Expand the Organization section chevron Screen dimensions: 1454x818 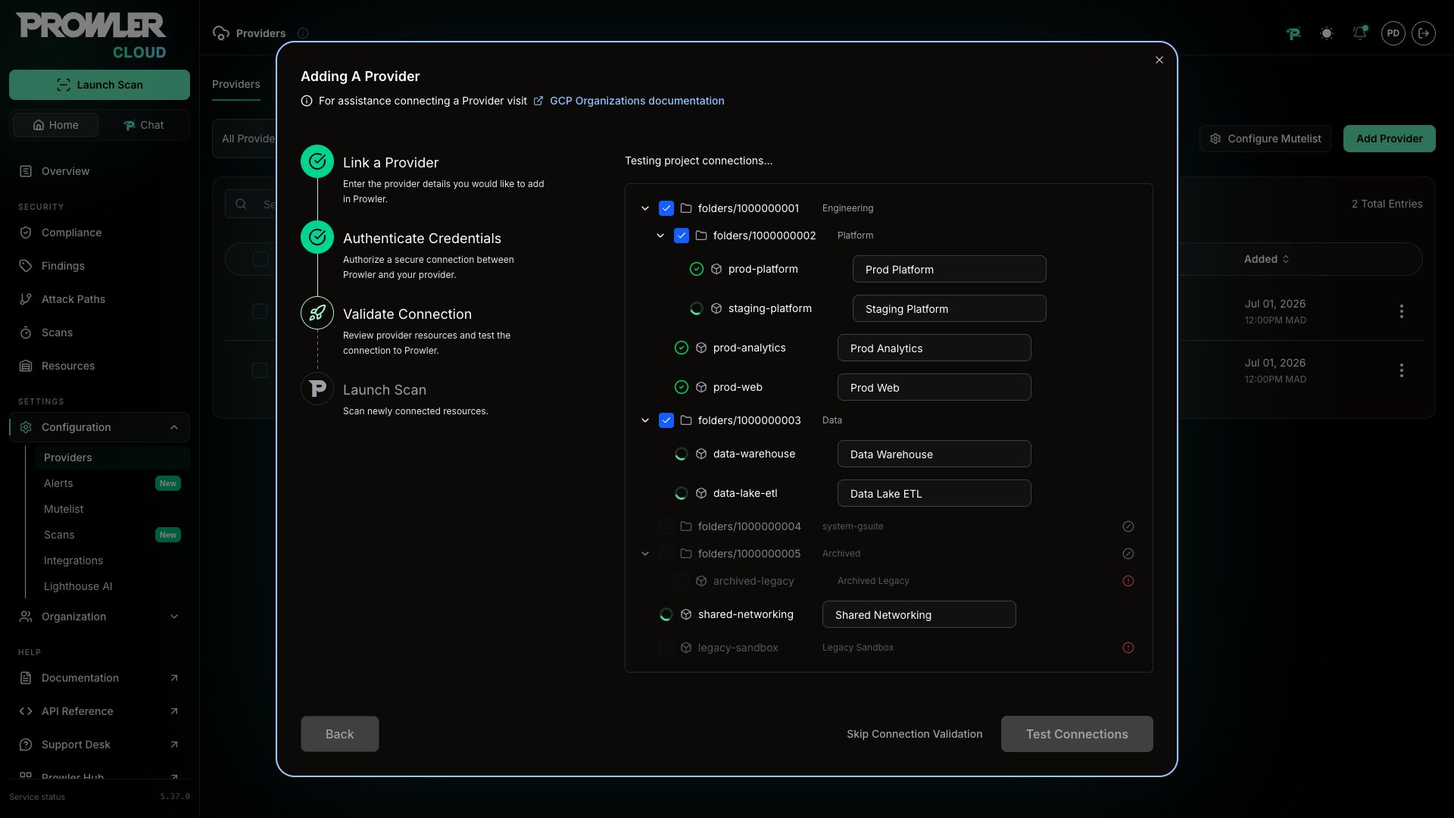[x=174, y=617]
